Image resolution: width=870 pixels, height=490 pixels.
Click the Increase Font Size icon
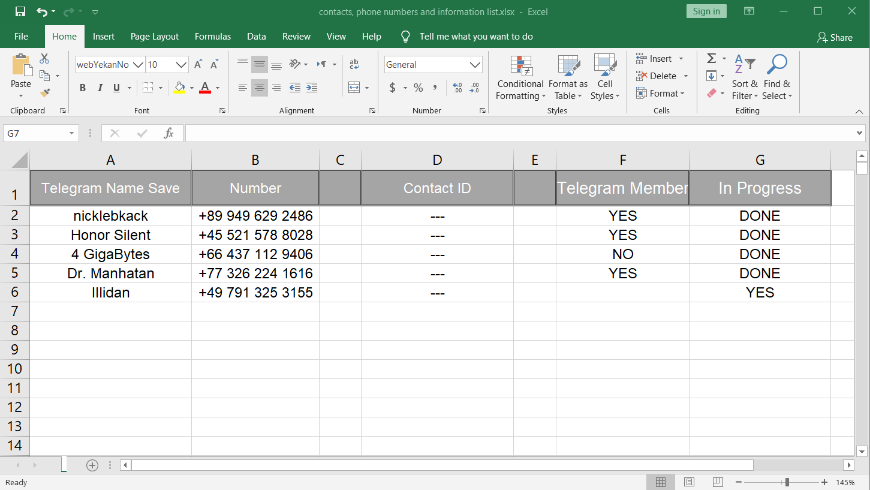point(198,64)
